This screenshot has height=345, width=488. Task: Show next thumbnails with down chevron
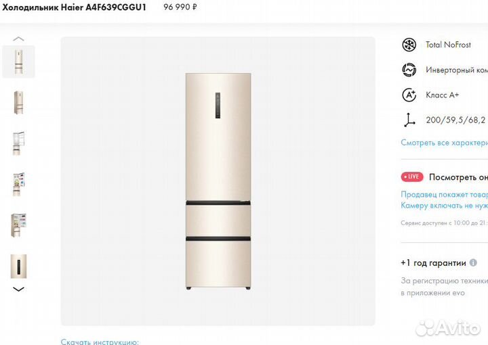click(18, 289)
